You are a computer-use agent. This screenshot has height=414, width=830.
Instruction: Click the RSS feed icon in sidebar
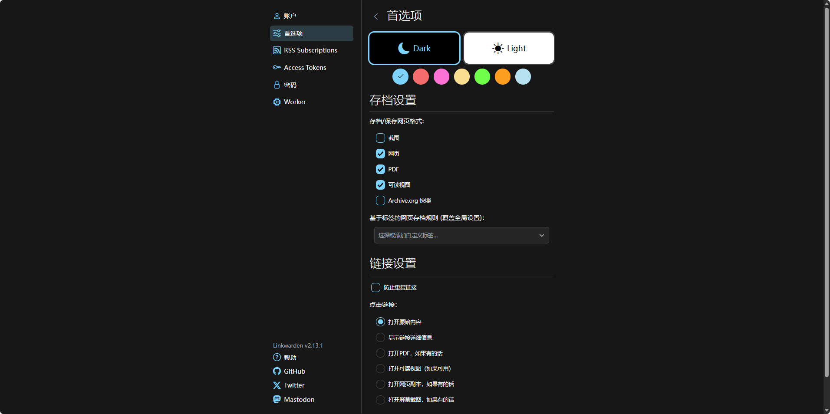click(x=277, y=50)
